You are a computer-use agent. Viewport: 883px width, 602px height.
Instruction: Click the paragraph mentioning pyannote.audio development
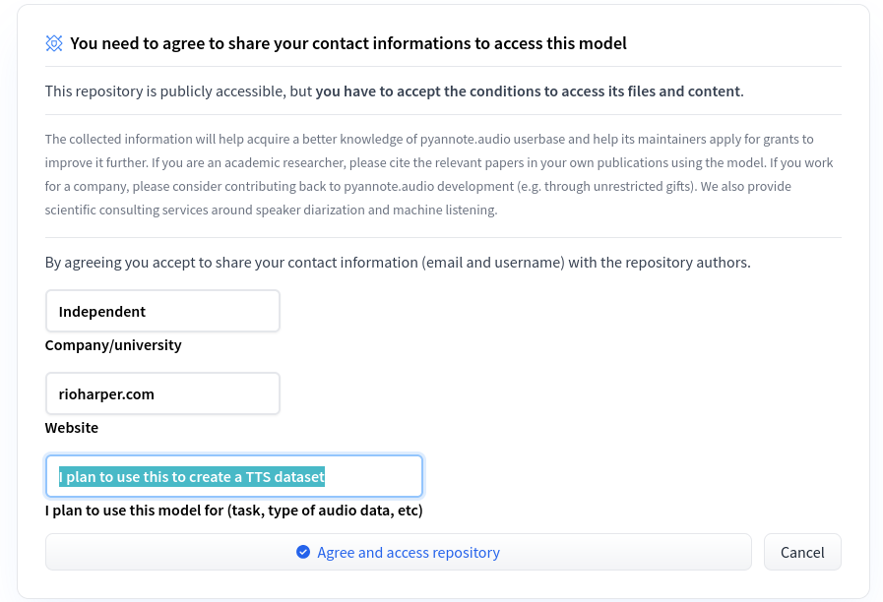click(438, 174)
